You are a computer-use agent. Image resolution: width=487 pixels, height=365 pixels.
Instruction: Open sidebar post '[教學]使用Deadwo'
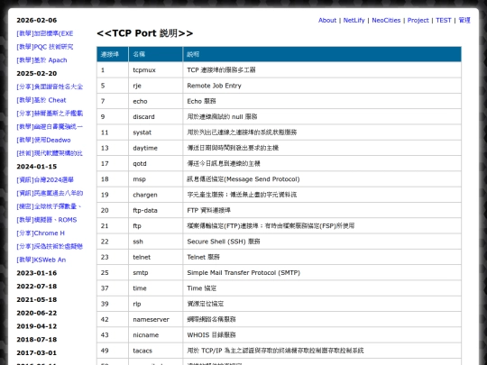(43, 140)
